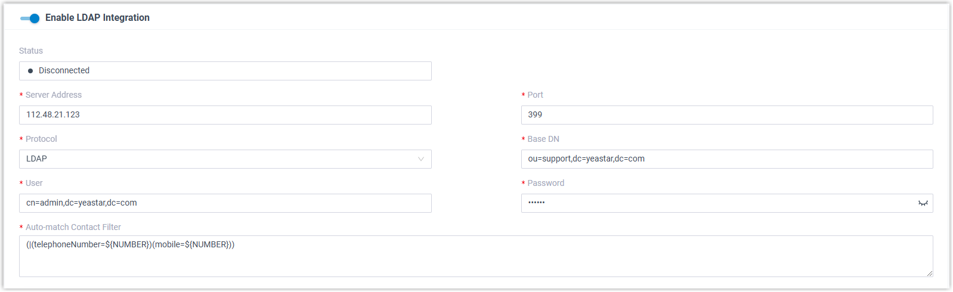Grab the filter textarea resize handle
The image size is (953, 292).
coord(929,273)
